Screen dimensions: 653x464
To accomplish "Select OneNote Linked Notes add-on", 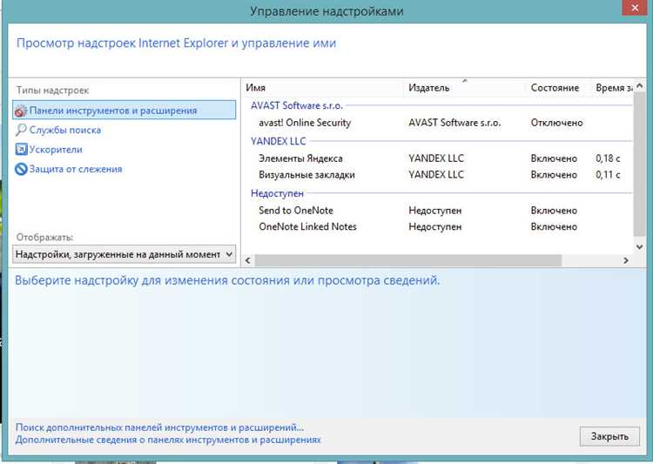I will point(307,226).
